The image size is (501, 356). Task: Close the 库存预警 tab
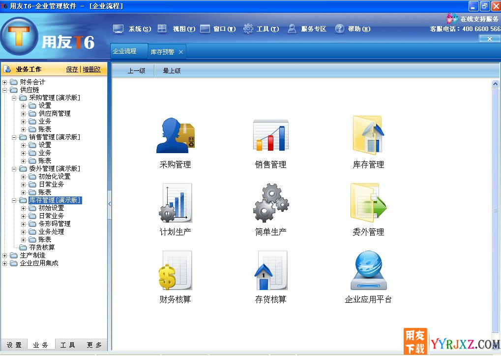pyautogui.click(x=181, y=52)
